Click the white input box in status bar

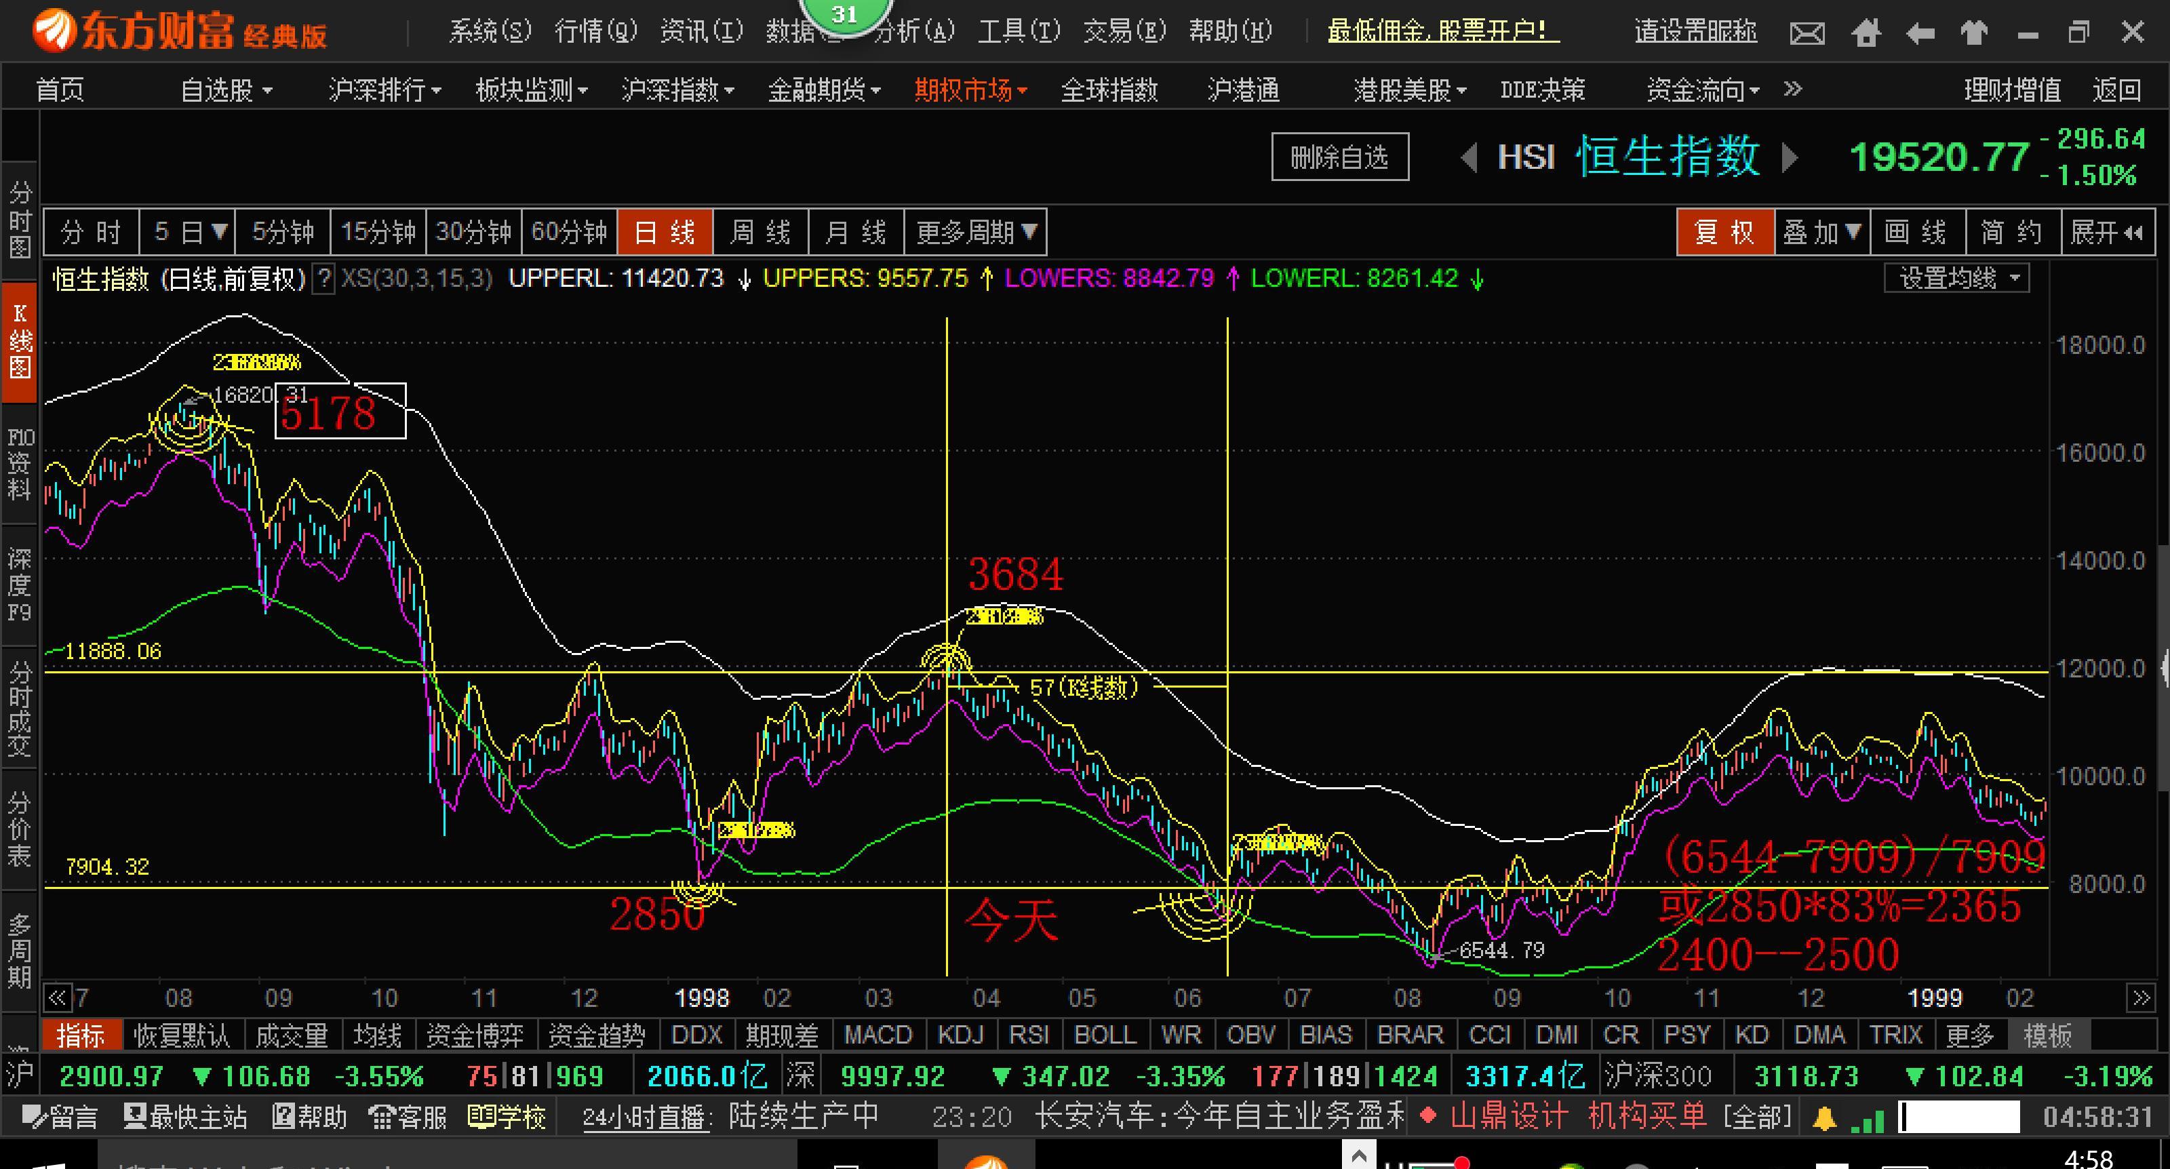click(1959, 1117)
